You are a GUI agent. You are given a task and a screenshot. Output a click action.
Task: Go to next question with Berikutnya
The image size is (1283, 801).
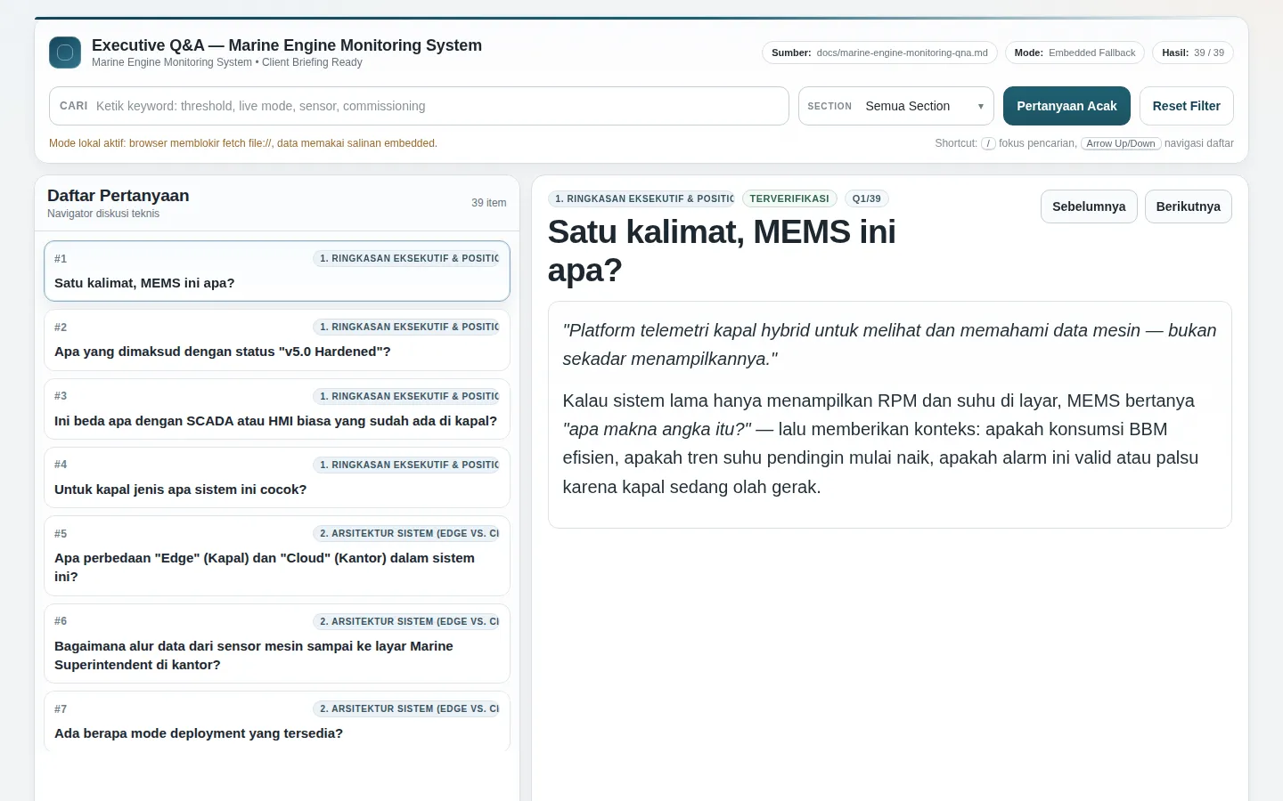(1188, 206)
